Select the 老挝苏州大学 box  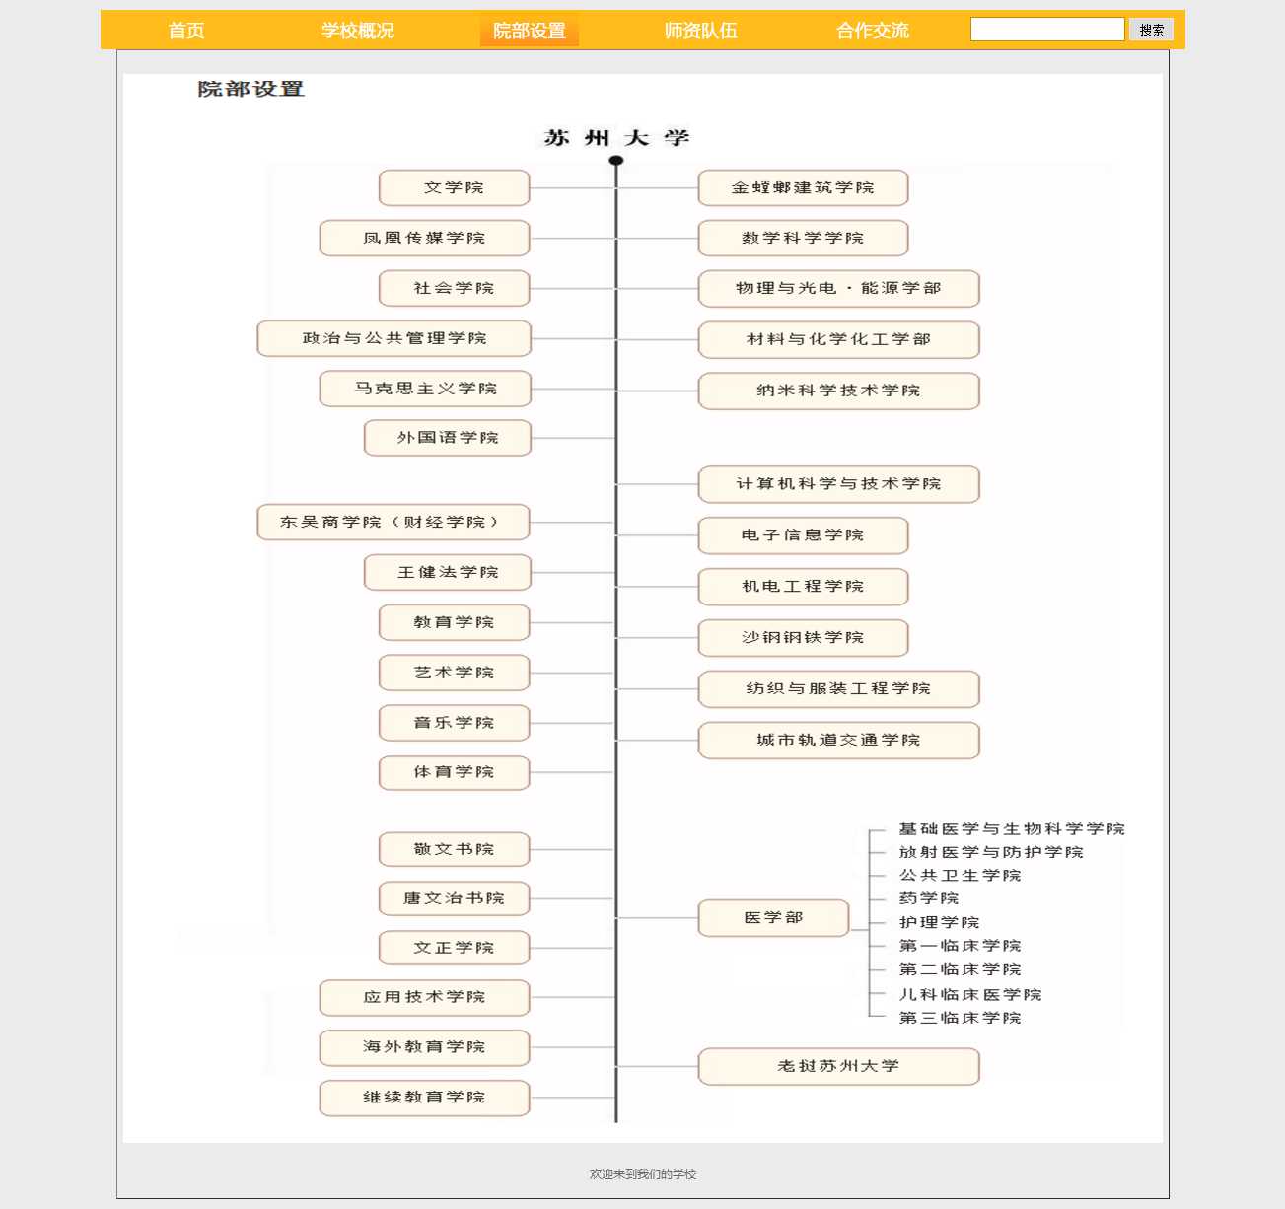[838, 1066]
